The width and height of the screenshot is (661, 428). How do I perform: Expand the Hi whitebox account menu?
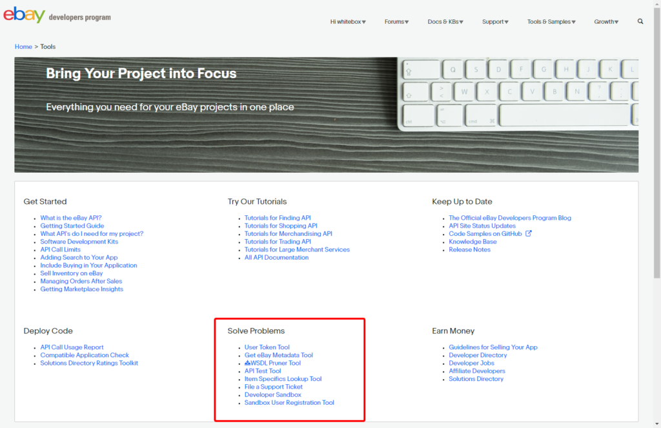pos(348,22)
